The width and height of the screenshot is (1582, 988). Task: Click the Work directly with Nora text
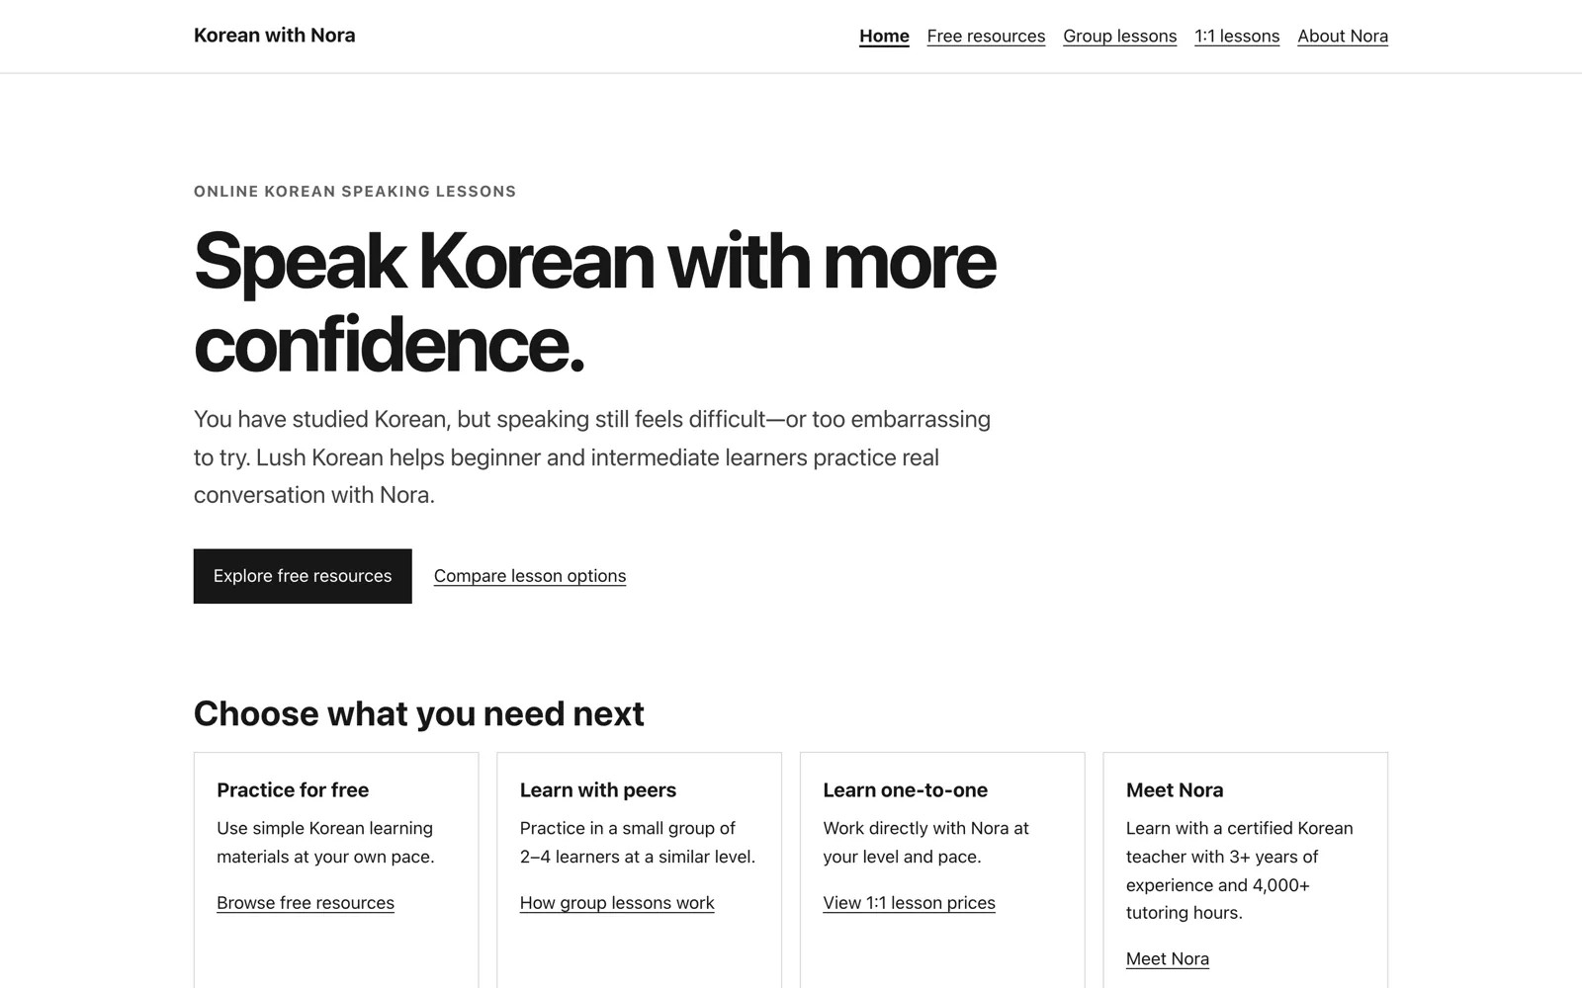coord(925,843)
